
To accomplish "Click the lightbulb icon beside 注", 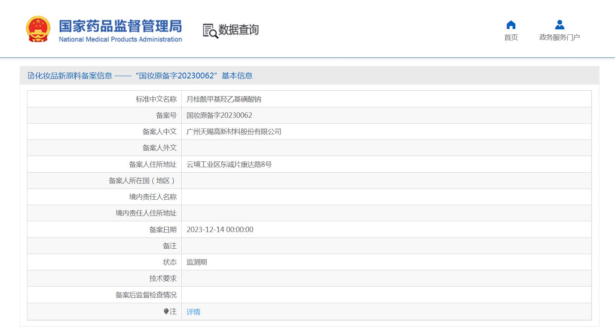I will (x=166, y=311).
